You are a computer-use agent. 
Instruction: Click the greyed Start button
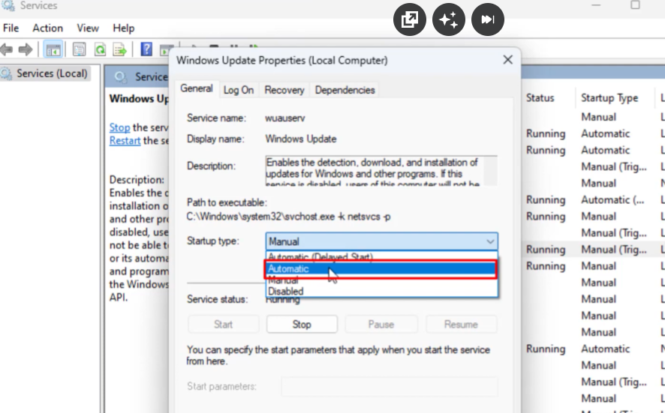pos(223,325)
